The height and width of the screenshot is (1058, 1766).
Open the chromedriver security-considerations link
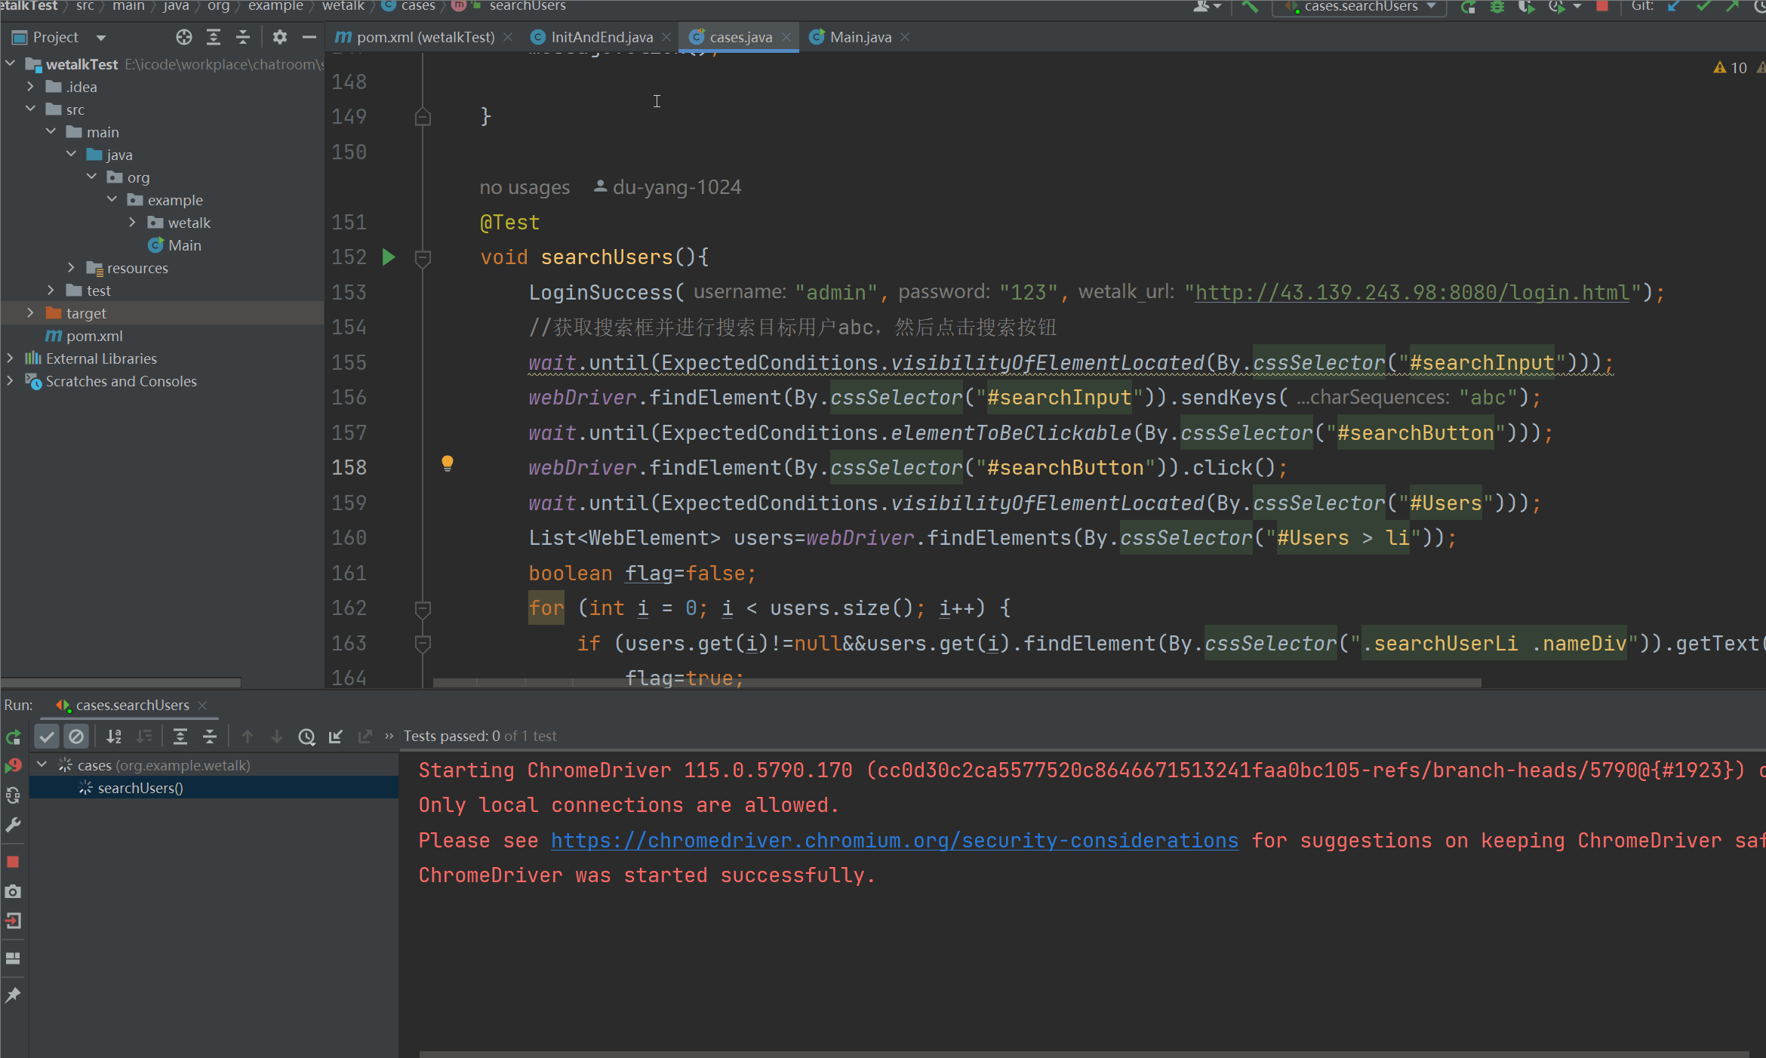(894, 841)
